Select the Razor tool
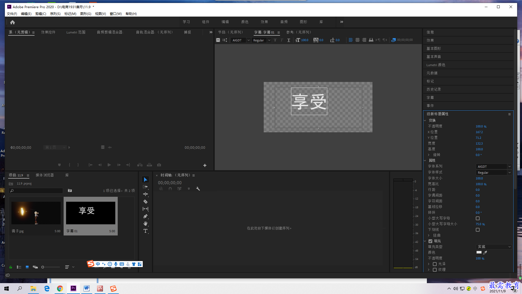This screenshot has width=522, height=294. coord(145,201)
